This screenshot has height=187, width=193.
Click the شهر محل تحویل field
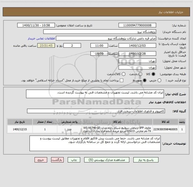coord(137,67)
